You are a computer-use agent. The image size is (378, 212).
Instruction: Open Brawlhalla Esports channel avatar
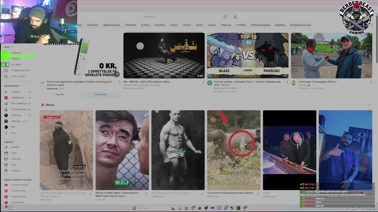tap(210, 83)
